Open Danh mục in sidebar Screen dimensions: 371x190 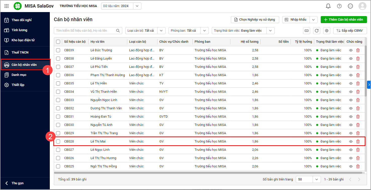(x=25, y=75)
